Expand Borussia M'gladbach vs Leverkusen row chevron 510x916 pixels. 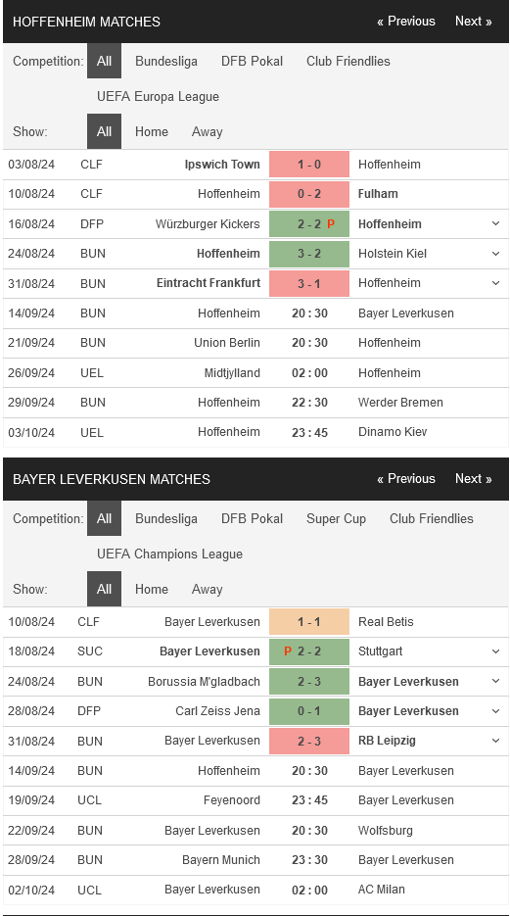495,681
